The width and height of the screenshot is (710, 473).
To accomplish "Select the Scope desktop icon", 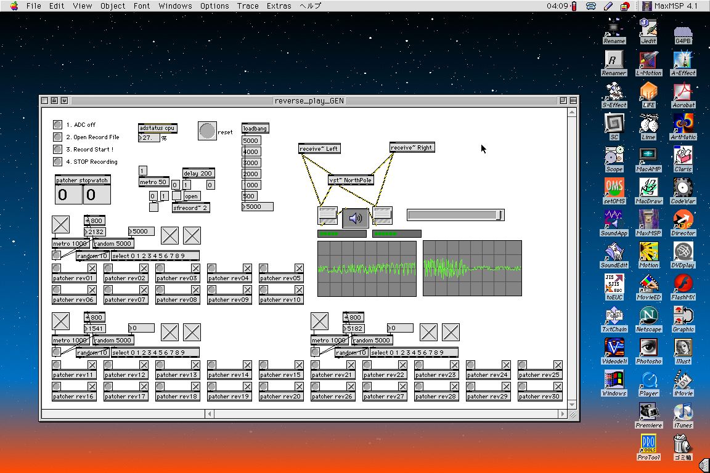I will tap(614, 160).
